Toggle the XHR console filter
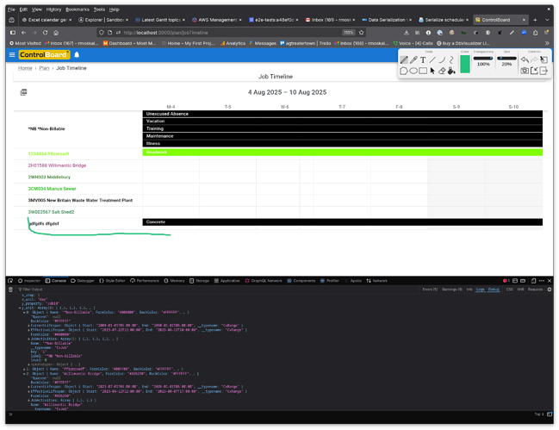 pyautogui.click(x=520, y=290)
